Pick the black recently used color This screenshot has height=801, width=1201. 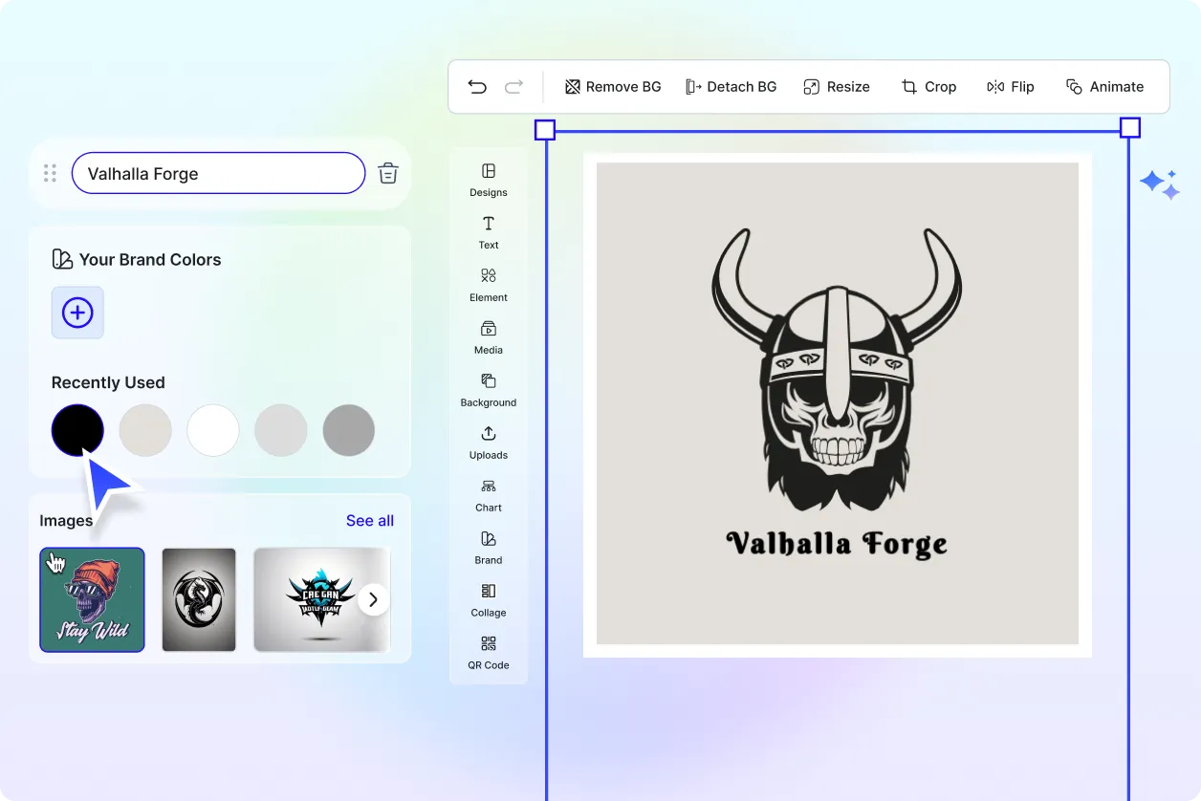pos(77,430)
